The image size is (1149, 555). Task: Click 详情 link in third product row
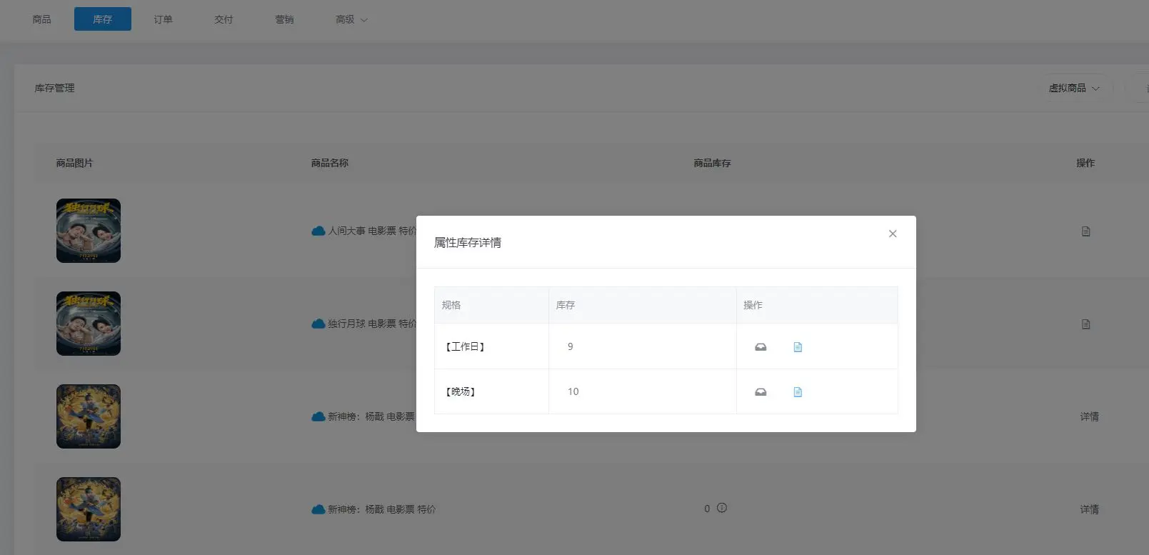point(1089,416)
